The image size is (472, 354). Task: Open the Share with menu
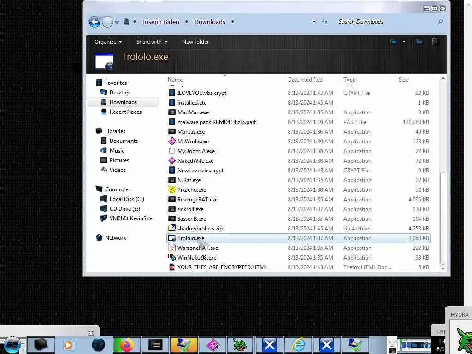pyautogui.click(x=152, y=42)
